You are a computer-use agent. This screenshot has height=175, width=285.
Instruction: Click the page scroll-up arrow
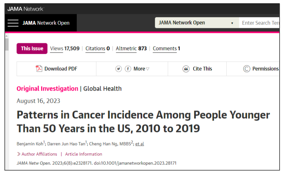point(7,37)
